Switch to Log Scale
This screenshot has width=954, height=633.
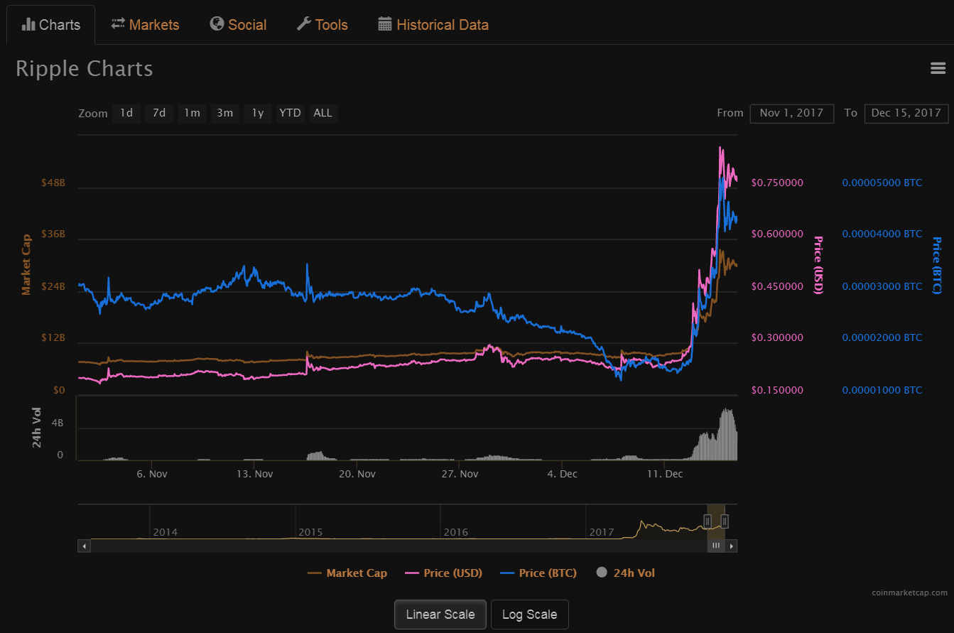click(x=529, y=615)
